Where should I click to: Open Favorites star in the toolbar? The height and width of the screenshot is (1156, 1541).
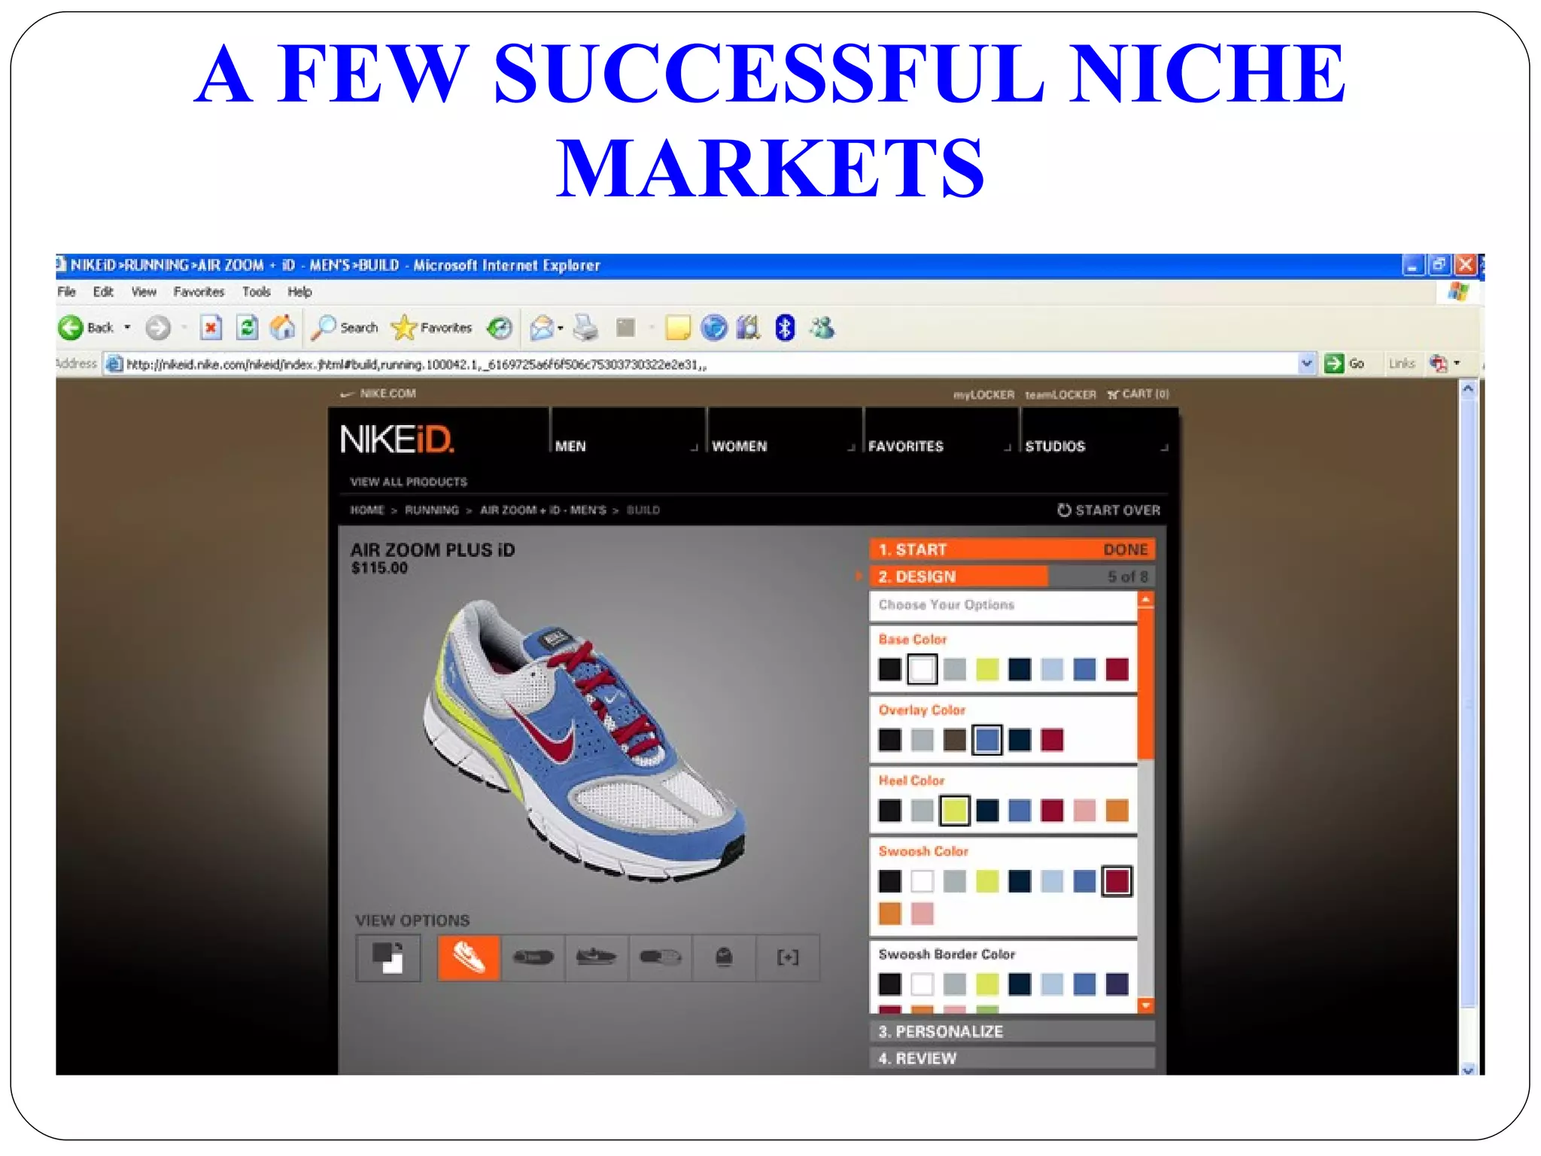(432, 328)
